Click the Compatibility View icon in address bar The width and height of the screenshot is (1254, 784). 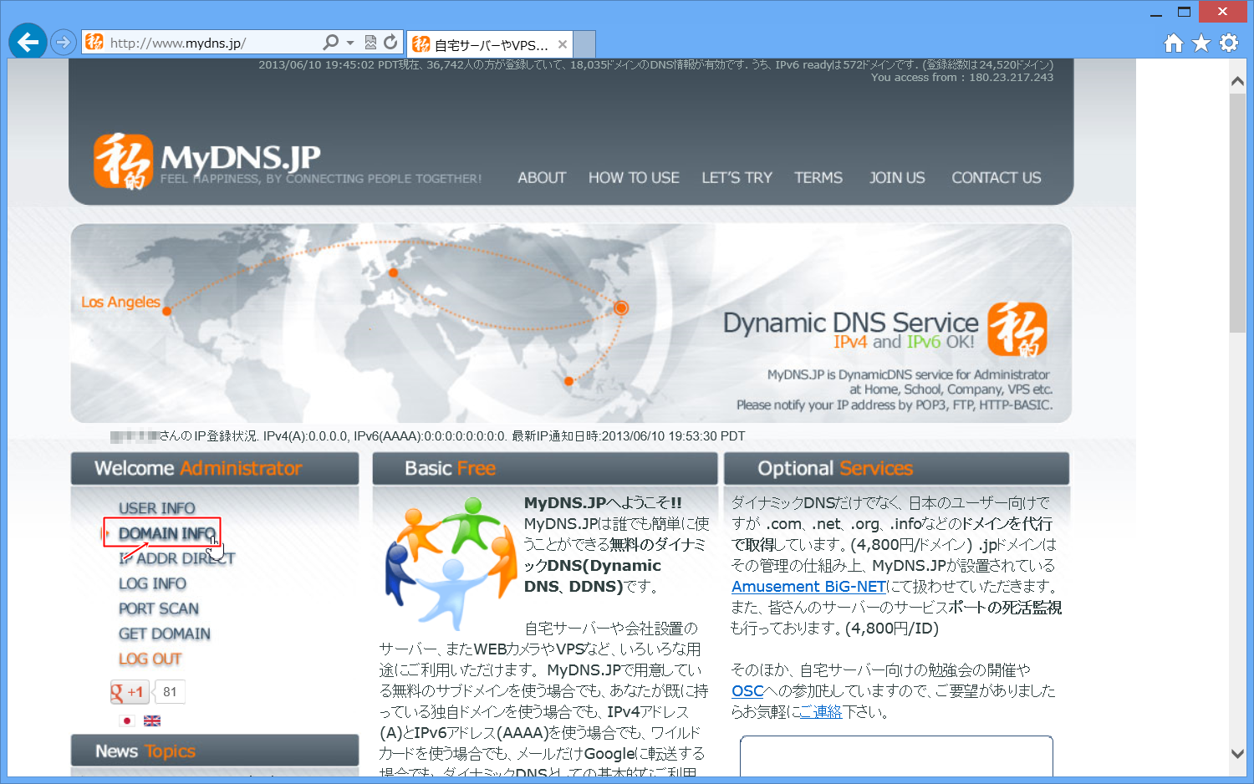point(369,42)
